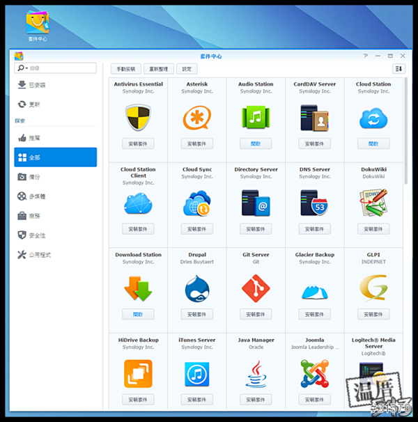Click the help question mark icon
Image resolution: width=418 pixels, height=422 pixels.
(366, 56)
